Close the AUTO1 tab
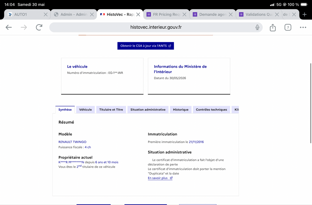 point(45,14)
